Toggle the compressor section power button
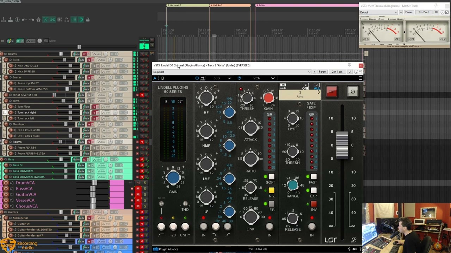Viewport: 451px width, 253px height. click(239, 78)
